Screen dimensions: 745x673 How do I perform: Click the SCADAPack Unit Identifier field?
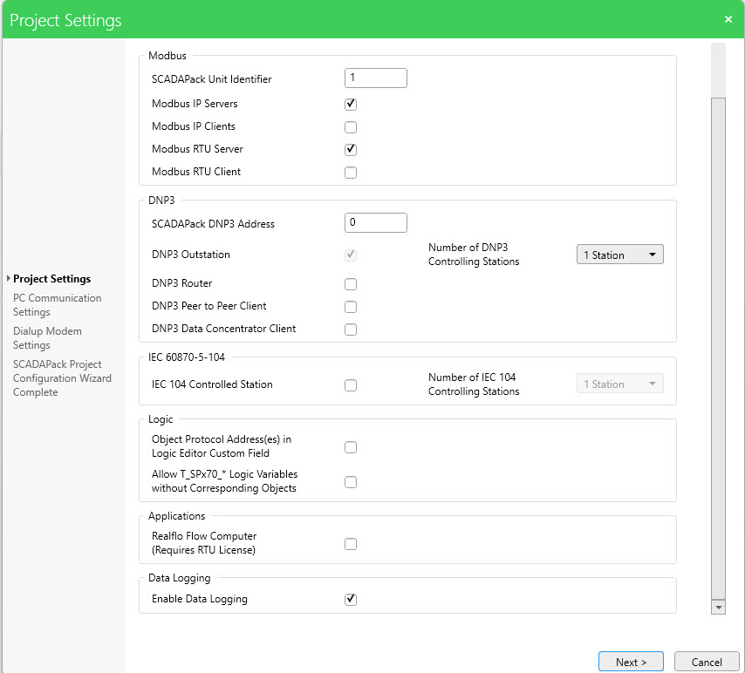pos(375,78)
